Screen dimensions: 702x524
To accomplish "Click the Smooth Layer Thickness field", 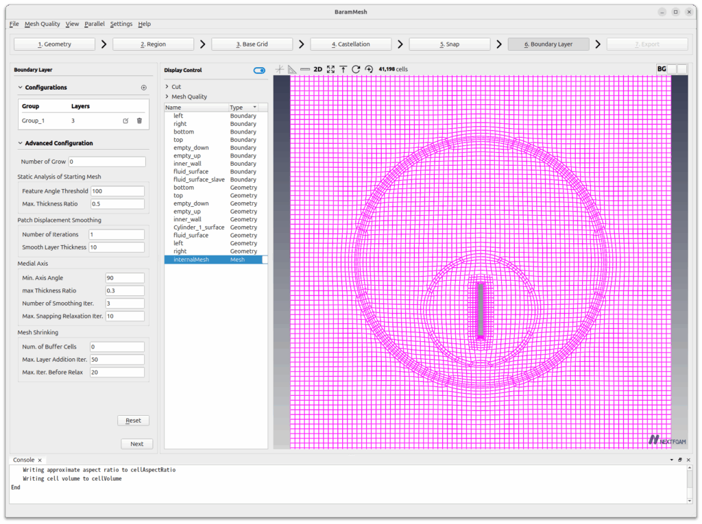I will pyautogui.click(x=117, y=247).
